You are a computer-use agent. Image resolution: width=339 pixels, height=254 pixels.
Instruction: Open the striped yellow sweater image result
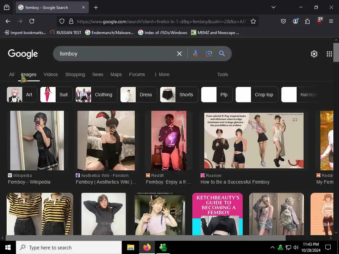40,214
